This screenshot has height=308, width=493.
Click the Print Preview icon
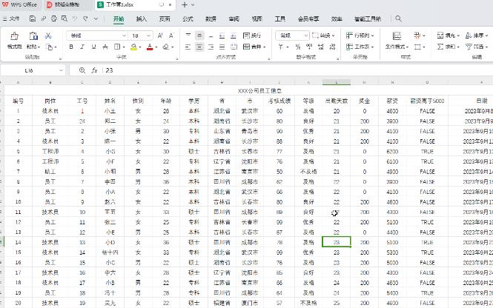64,19
